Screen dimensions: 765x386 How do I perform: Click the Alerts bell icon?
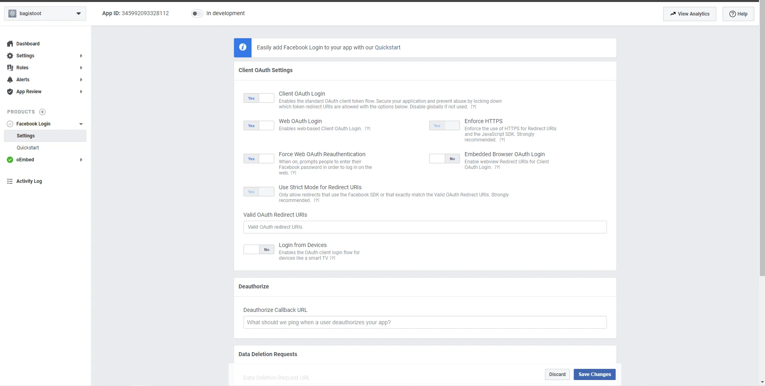[10, 80]
